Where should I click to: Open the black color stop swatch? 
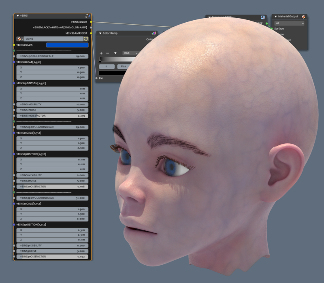113,73
